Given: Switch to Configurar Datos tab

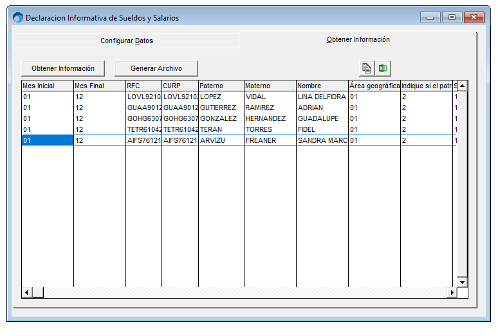Looking at the screenshot, I should pyautogui.click(x=126, y=41).
